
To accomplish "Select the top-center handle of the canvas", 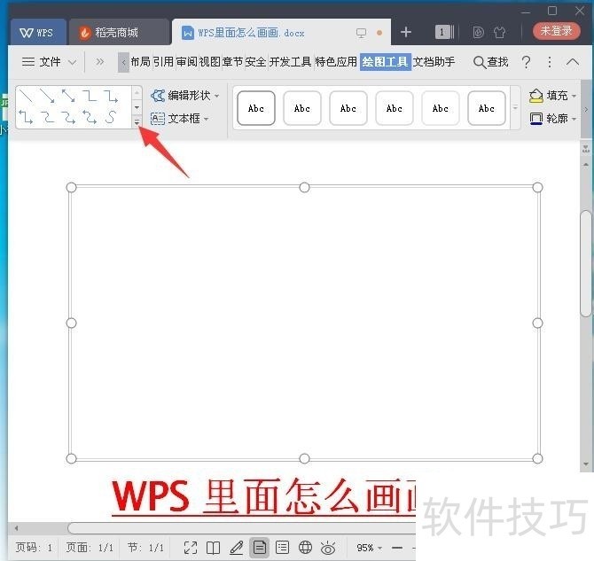I will point(304,188).
